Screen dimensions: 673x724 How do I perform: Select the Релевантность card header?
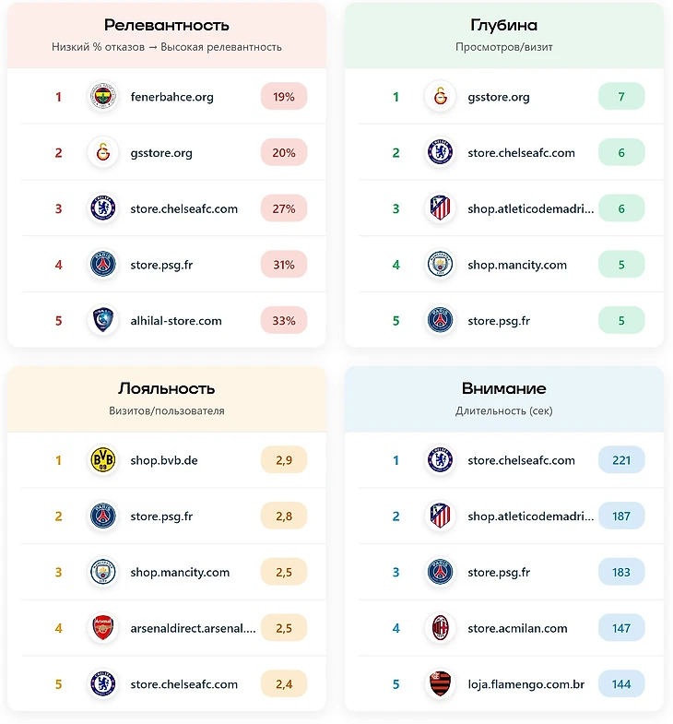[x=167, y=34]
